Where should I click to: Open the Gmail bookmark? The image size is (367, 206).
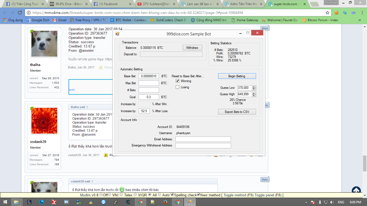point(60,20)
